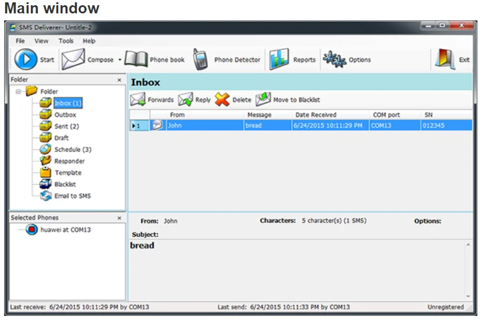Open the Email to SMS folder
Viewport: 485px width, 320px height.
tap(73, 196)
